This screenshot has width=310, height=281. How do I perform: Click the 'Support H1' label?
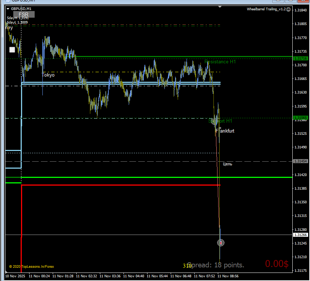(x=220, y=121)
